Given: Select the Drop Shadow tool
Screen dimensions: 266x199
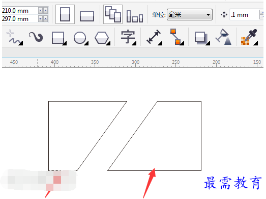Looking at the screenshot, I should tap(202, 38).
